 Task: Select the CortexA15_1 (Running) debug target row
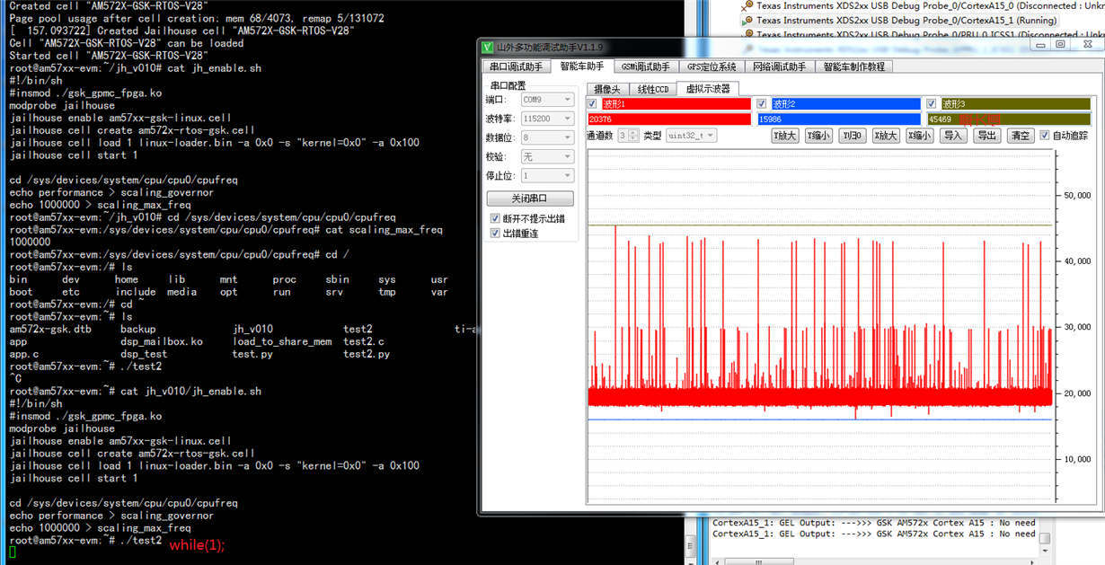(899, 20)
